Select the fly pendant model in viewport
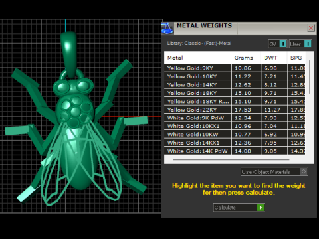The width and height of the screenshot is (319, 239). 76,119
